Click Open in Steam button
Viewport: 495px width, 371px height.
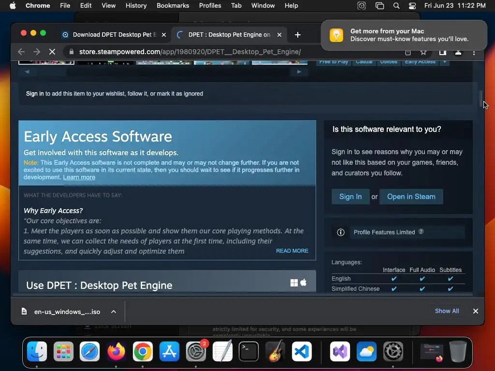(x=411, y=197)
